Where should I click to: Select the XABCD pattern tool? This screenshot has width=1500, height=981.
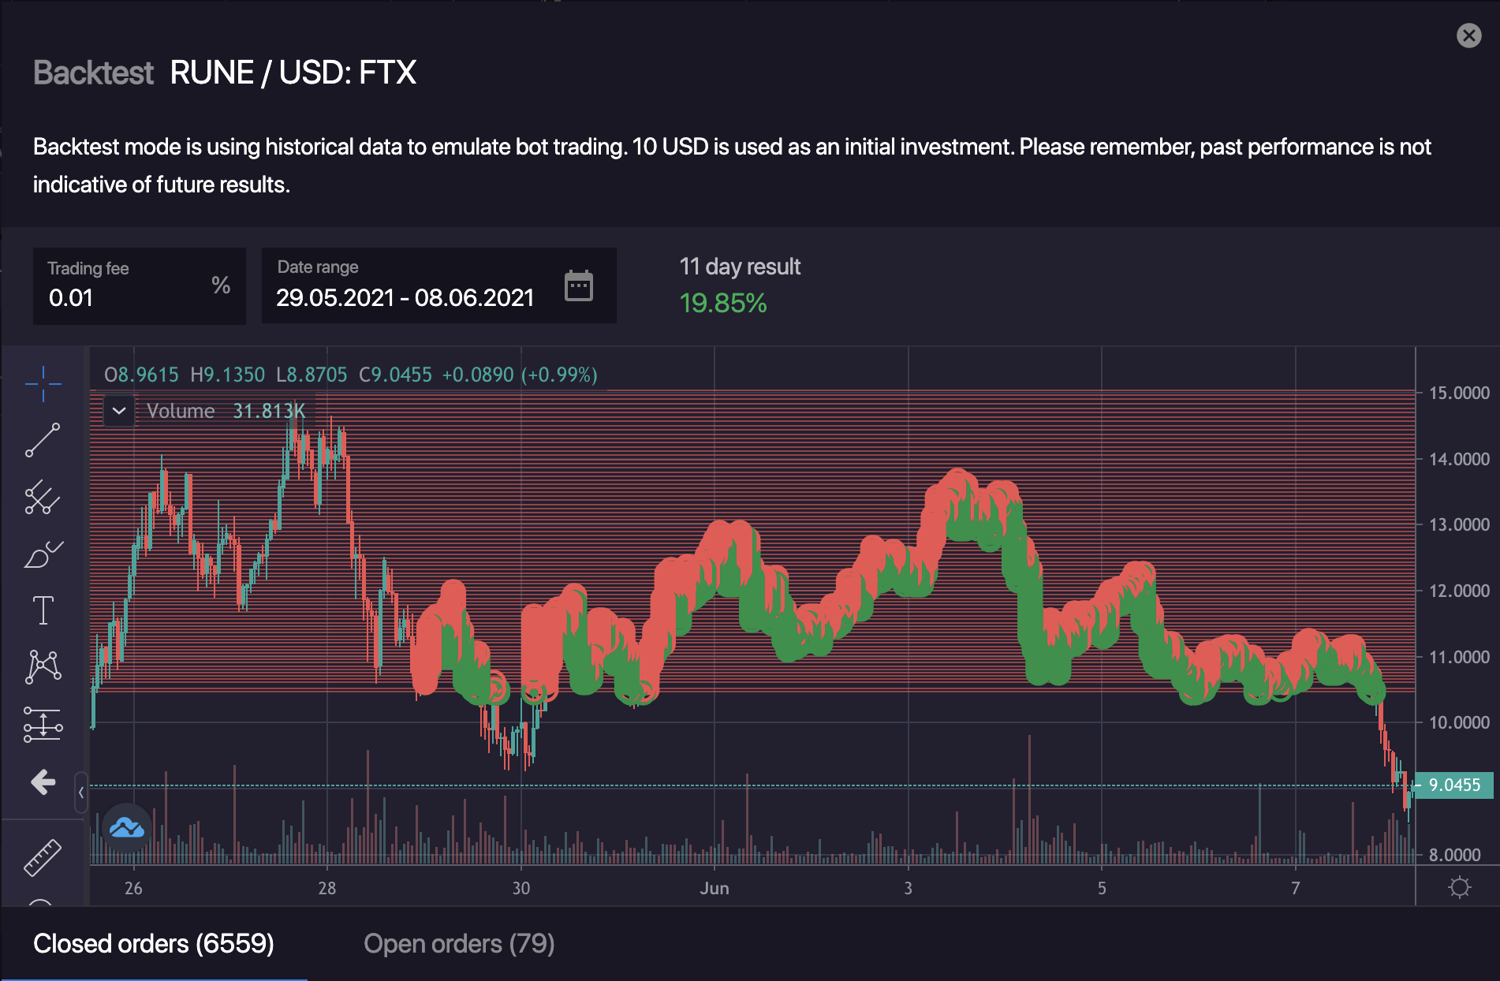pos(43,667)
